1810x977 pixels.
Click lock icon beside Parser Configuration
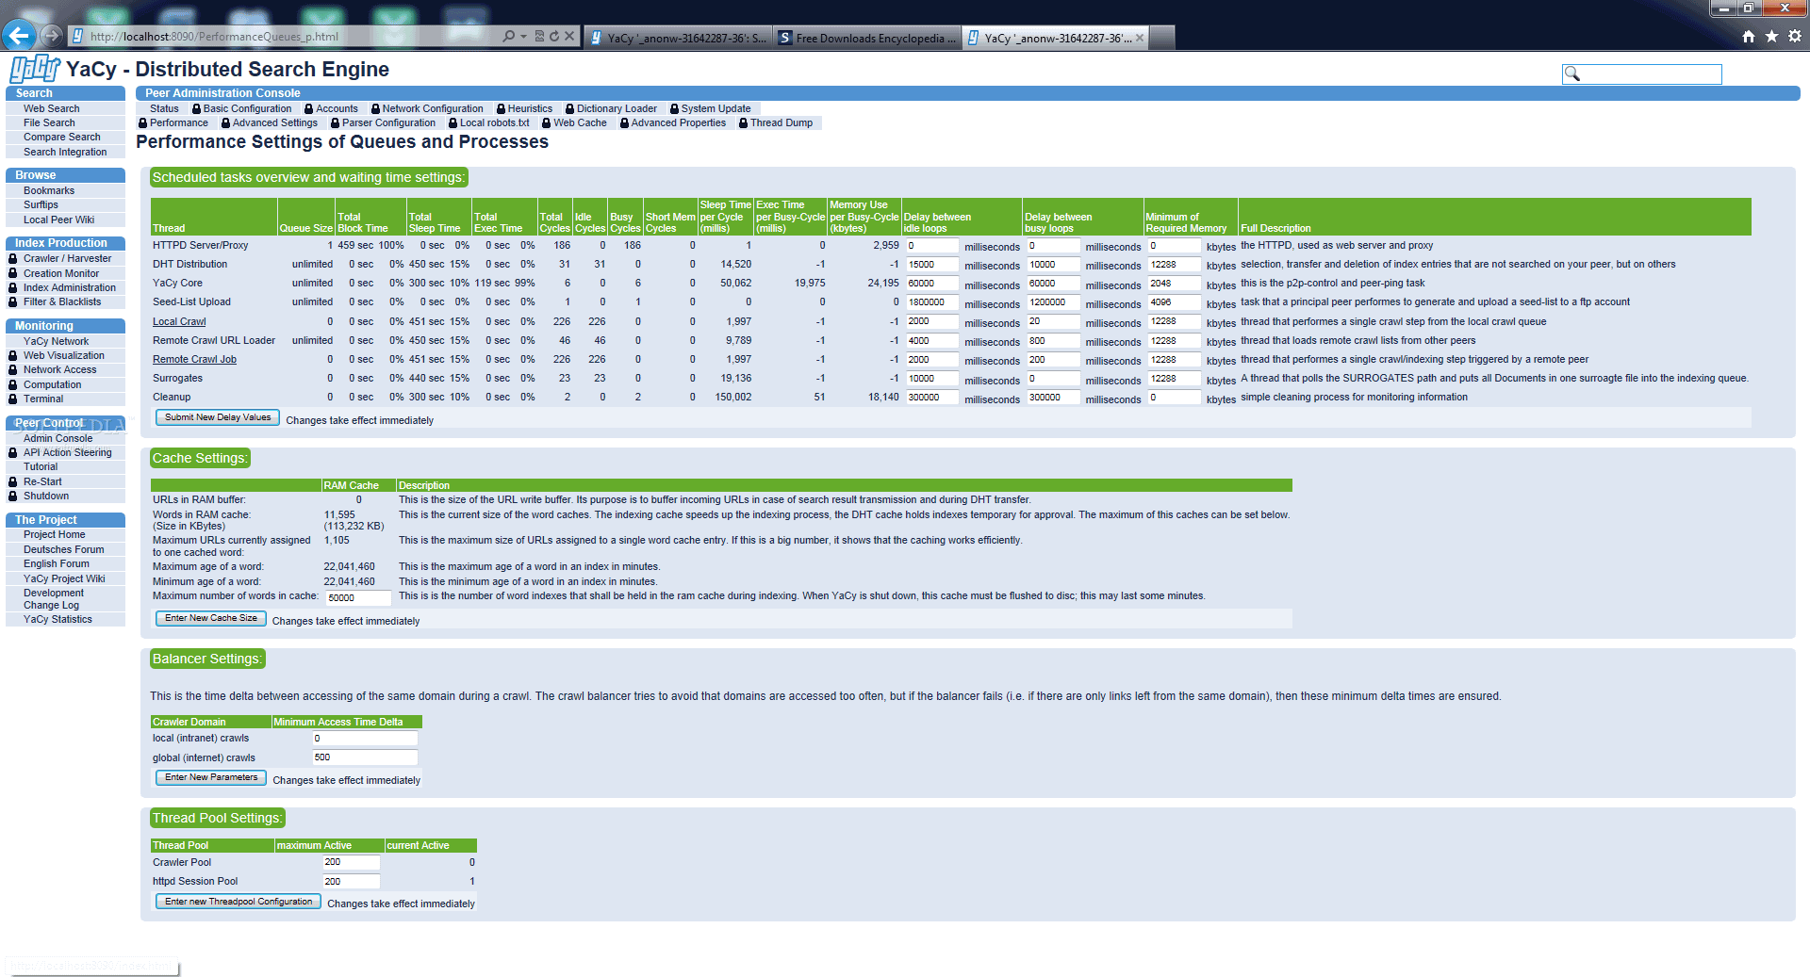tap(335, 123)
